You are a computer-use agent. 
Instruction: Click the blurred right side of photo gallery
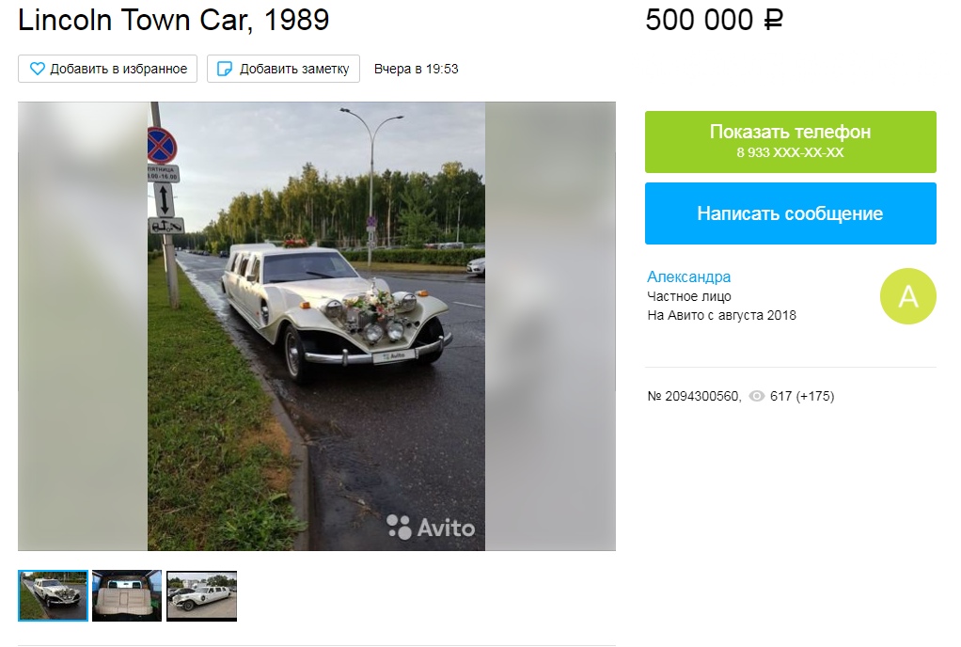tap(550, 326)
